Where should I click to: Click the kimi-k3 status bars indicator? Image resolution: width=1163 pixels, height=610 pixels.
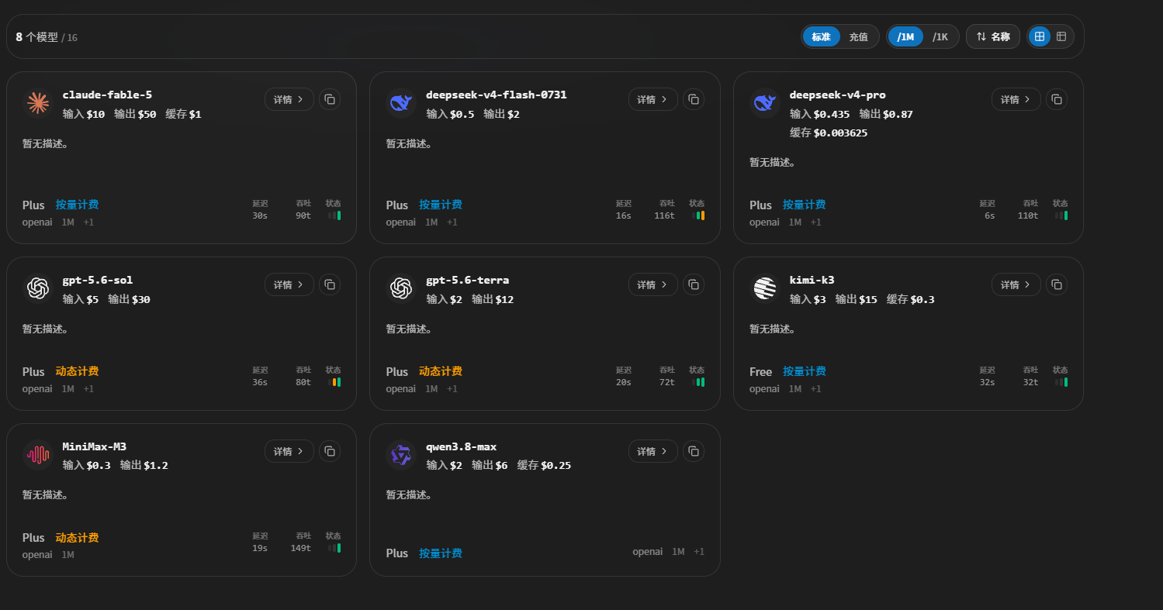point(1061,382)
